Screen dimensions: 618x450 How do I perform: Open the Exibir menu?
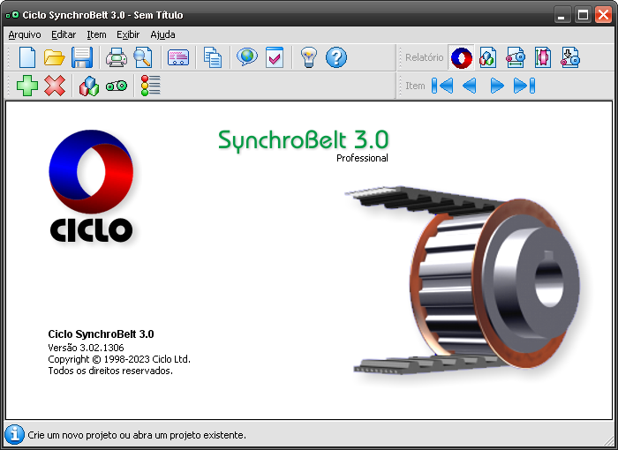(128, 34)
